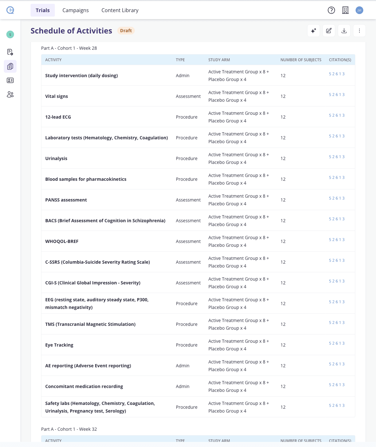Open the team members icon in the sidebar

(10, 94)
